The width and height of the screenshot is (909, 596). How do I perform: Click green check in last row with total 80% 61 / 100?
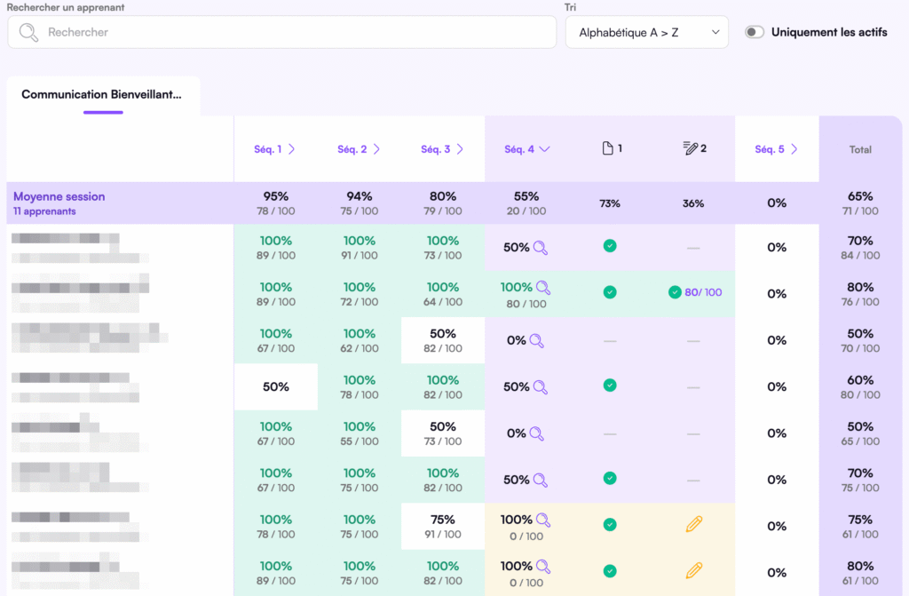(610, 571)
